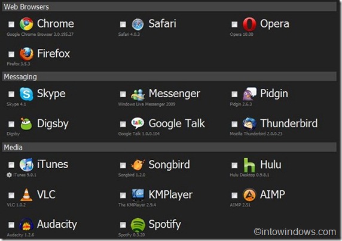Click the Chrome browser icon
Viewport: 342px width, 241px height.
(x=26, y=24)
